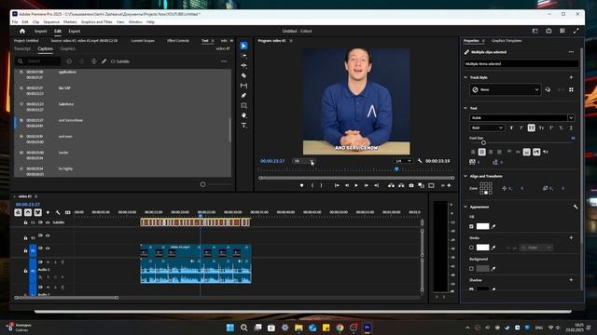Collapse the Appearance section
This screenshot has width=597, height=335.
465,207
